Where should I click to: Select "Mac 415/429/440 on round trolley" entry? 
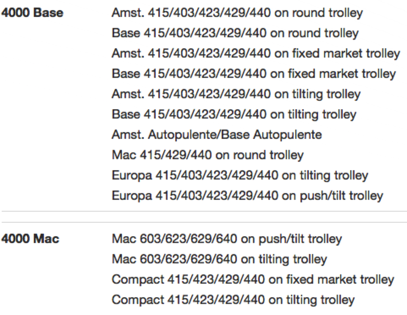click(x=207, y=155)
